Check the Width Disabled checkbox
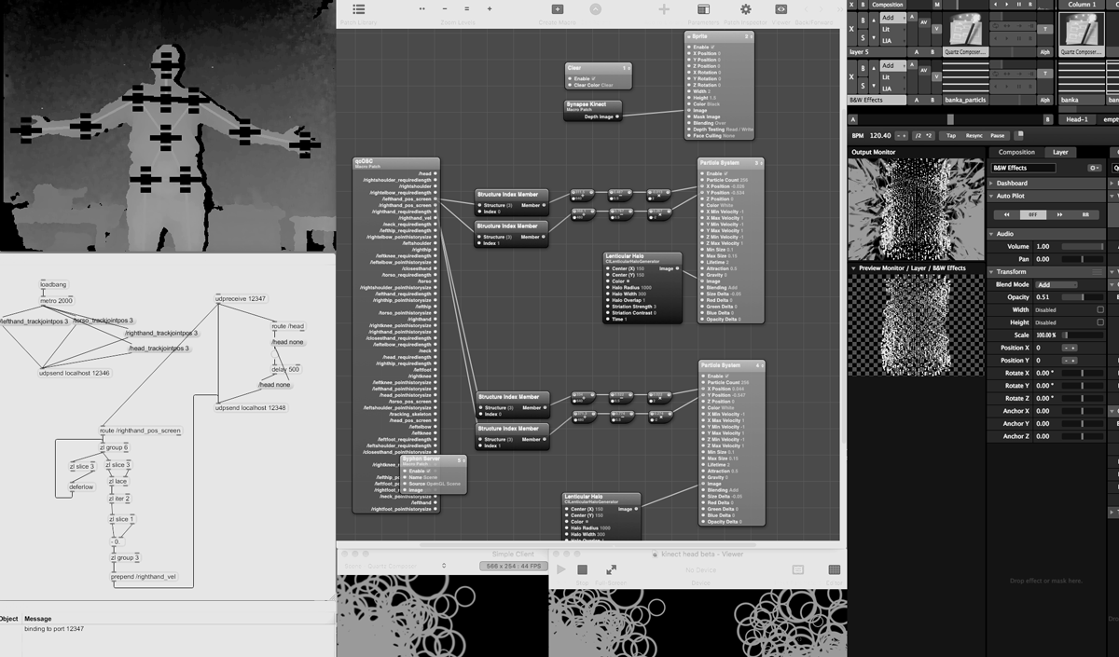The height and width of the screenshot is (657, 1119). coord(1100,309)
